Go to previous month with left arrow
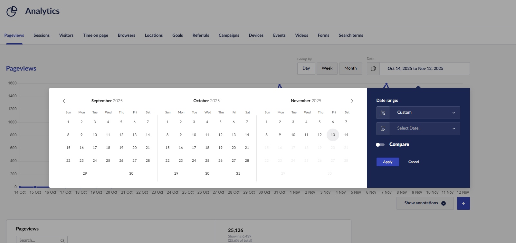 click(64, 101)
